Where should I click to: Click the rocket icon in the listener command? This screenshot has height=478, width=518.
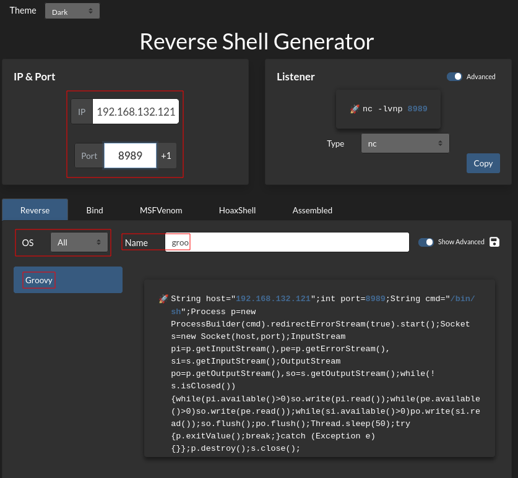355,109
